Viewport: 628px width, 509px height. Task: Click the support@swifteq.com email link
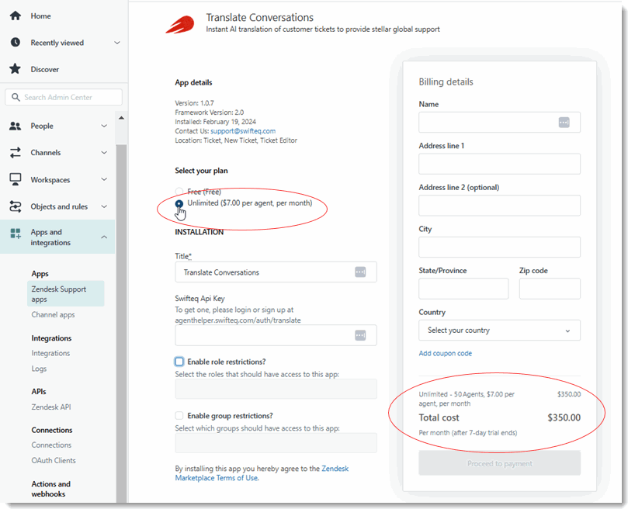coord(243,131)
